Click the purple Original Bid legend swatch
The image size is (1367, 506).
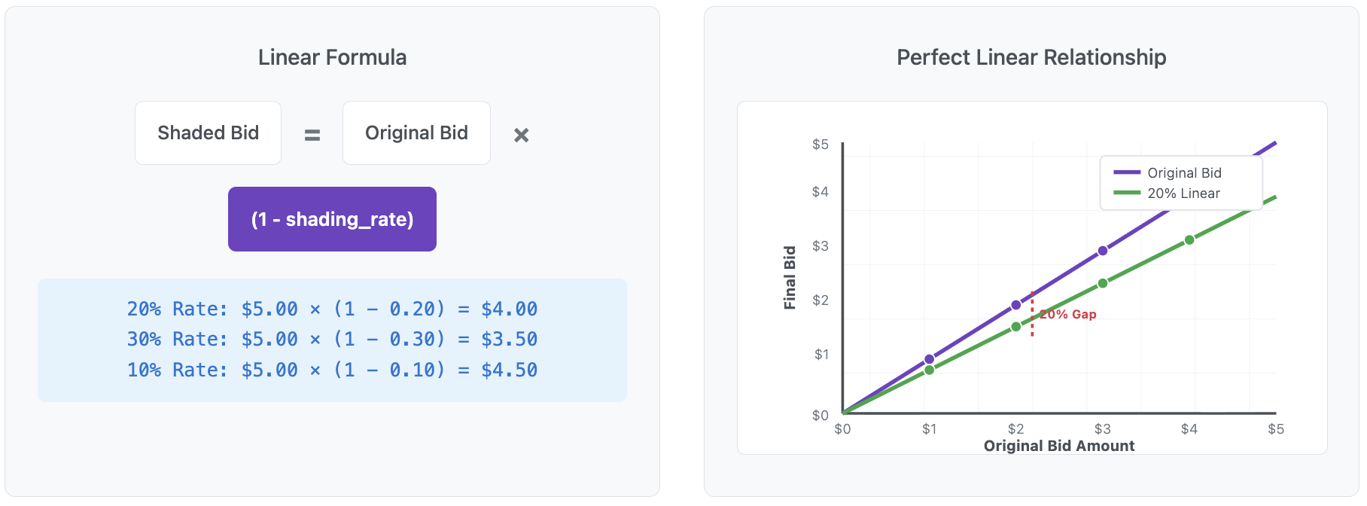pos(1127,173)
